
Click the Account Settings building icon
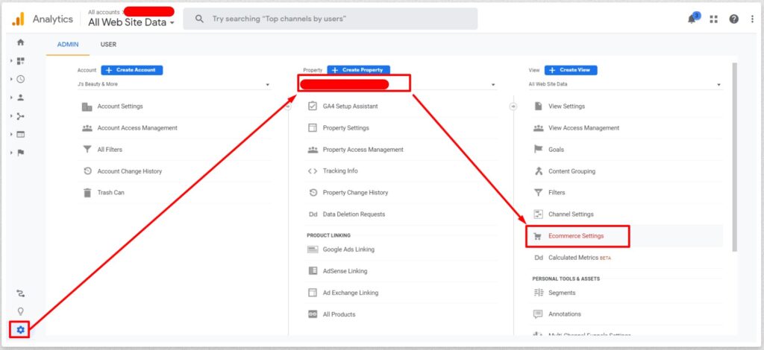(x=87, y=106)
